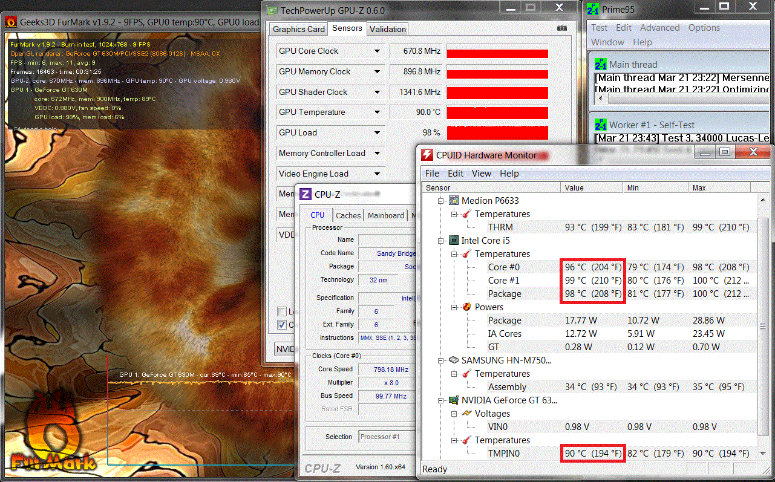Collapse the Medion P6633 tree node
The image size is (775, 482).
point(440,201)
